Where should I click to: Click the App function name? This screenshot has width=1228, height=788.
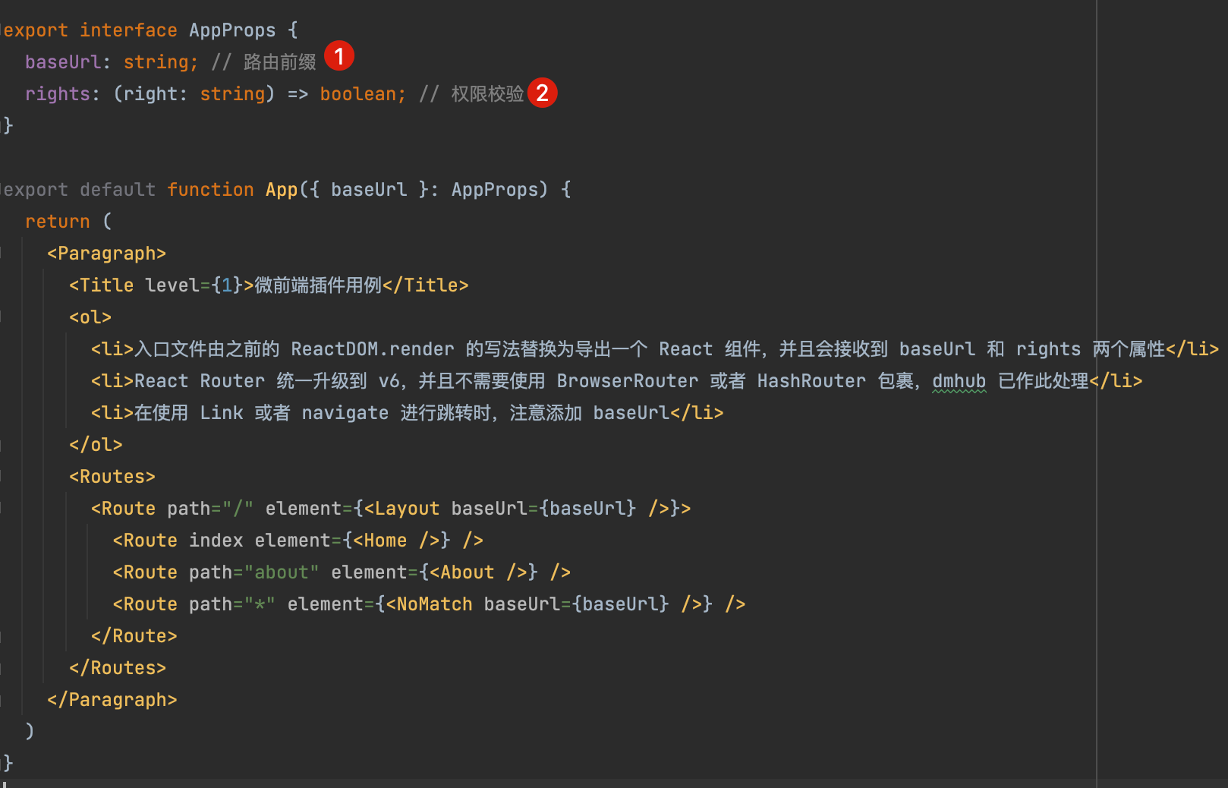pyautogui.click(x=282, y=190)
